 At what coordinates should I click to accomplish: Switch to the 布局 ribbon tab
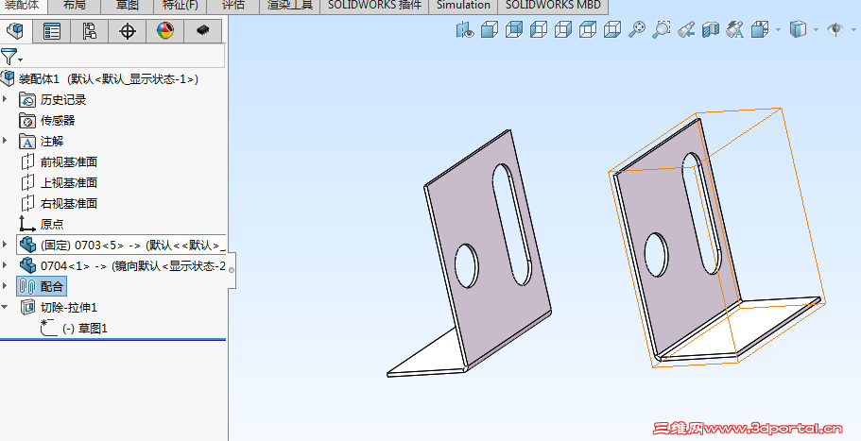pos(75,6)
